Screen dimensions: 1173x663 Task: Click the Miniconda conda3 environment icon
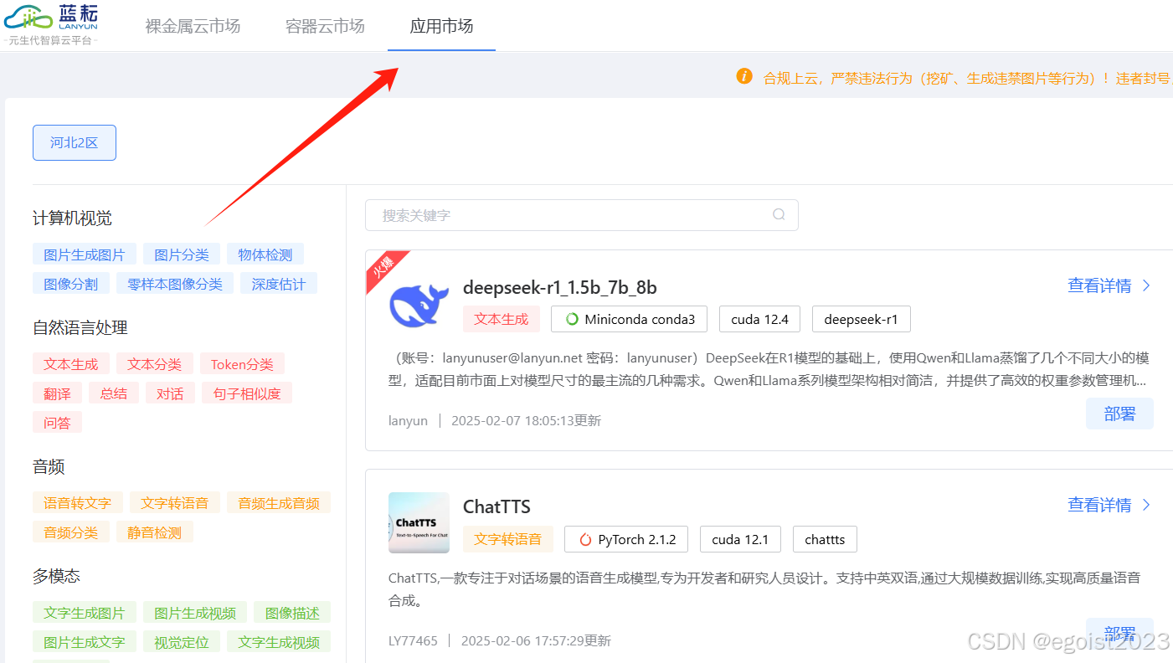pos(572,319)
